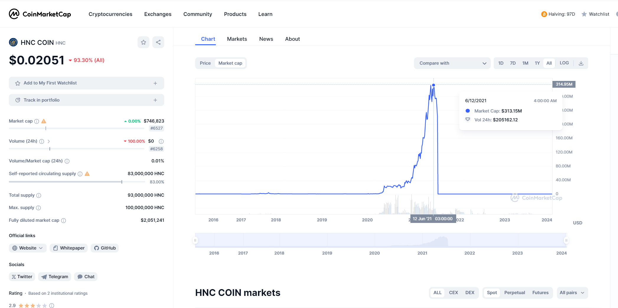Click Add to My First Watchlist button

pos(87,83)
